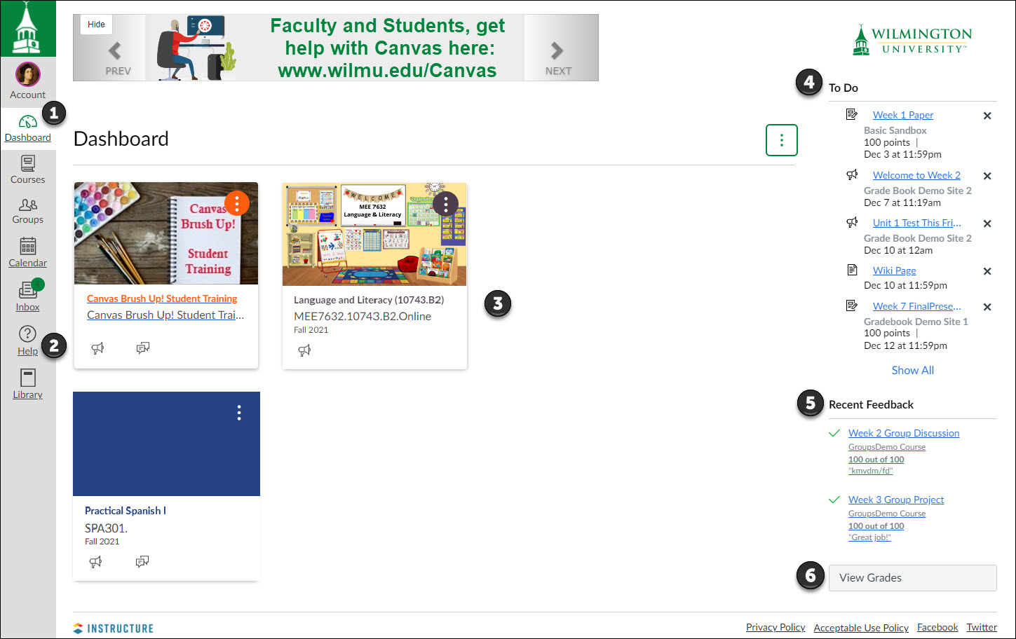The height and width of the screenshot is (639, 1016).
Task: Open the Calendar from the sidebar
Action: 28,252
